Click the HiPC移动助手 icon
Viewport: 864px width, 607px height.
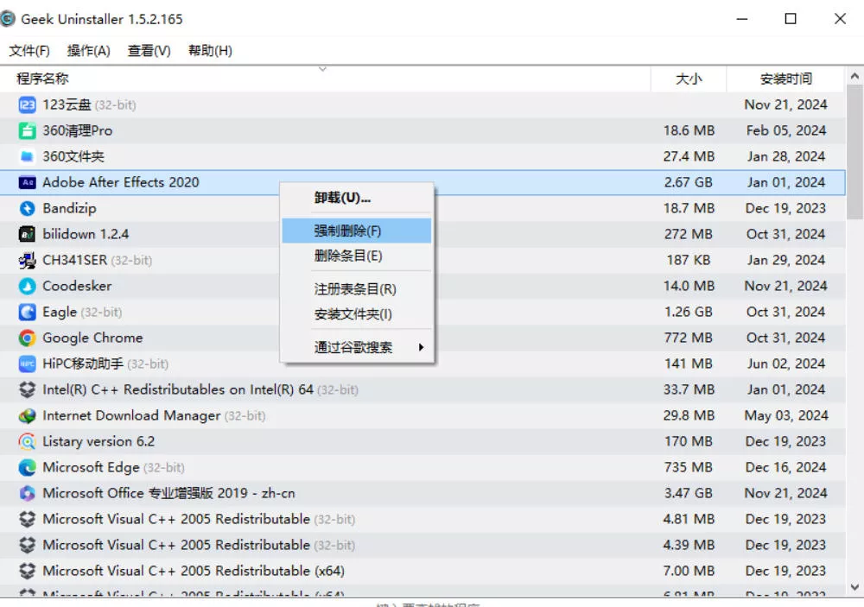tap(27, 364)
